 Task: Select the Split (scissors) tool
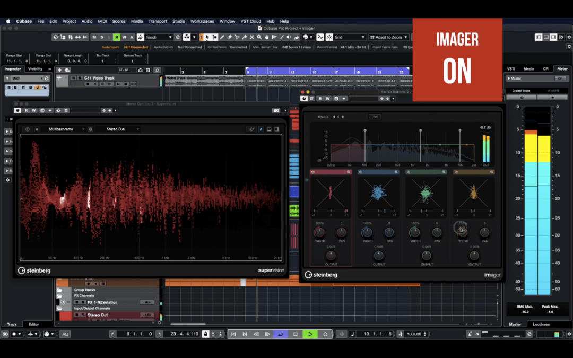237,37
